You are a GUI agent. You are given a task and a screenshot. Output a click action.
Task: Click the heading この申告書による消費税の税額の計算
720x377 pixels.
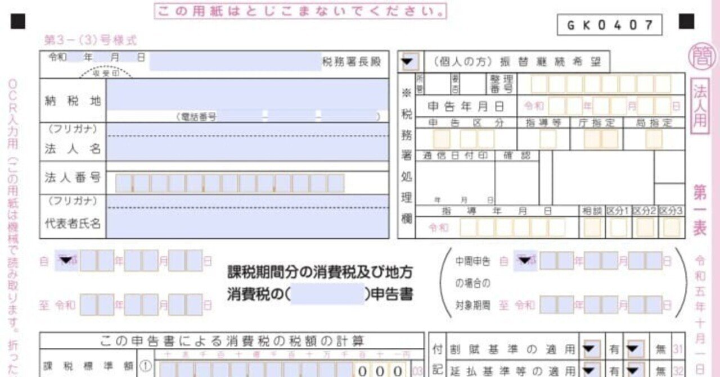tap(232, 340)
